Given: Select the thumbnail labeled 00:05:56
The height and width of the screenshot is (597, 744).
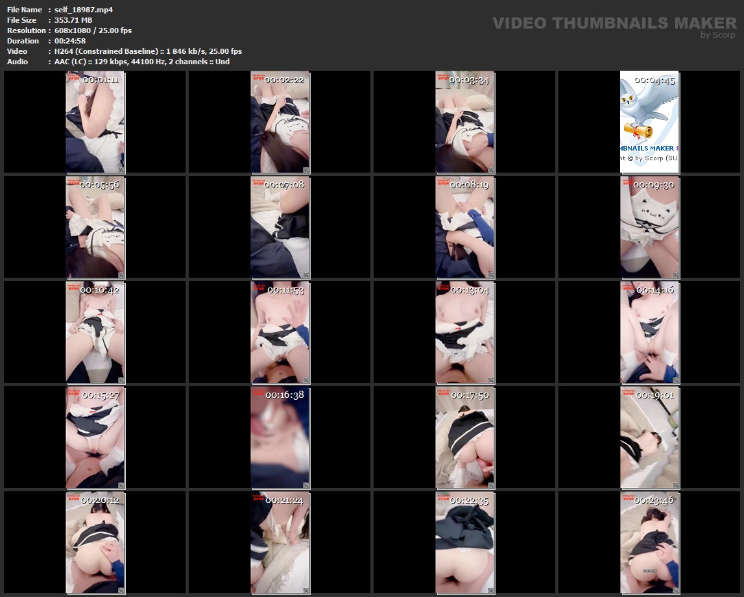Looking at the screenshot, I should point(95,227).
